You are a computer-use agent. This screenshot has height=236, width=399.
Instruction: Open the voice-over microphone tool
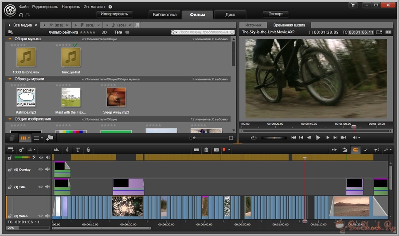click(x=88, y=150)
